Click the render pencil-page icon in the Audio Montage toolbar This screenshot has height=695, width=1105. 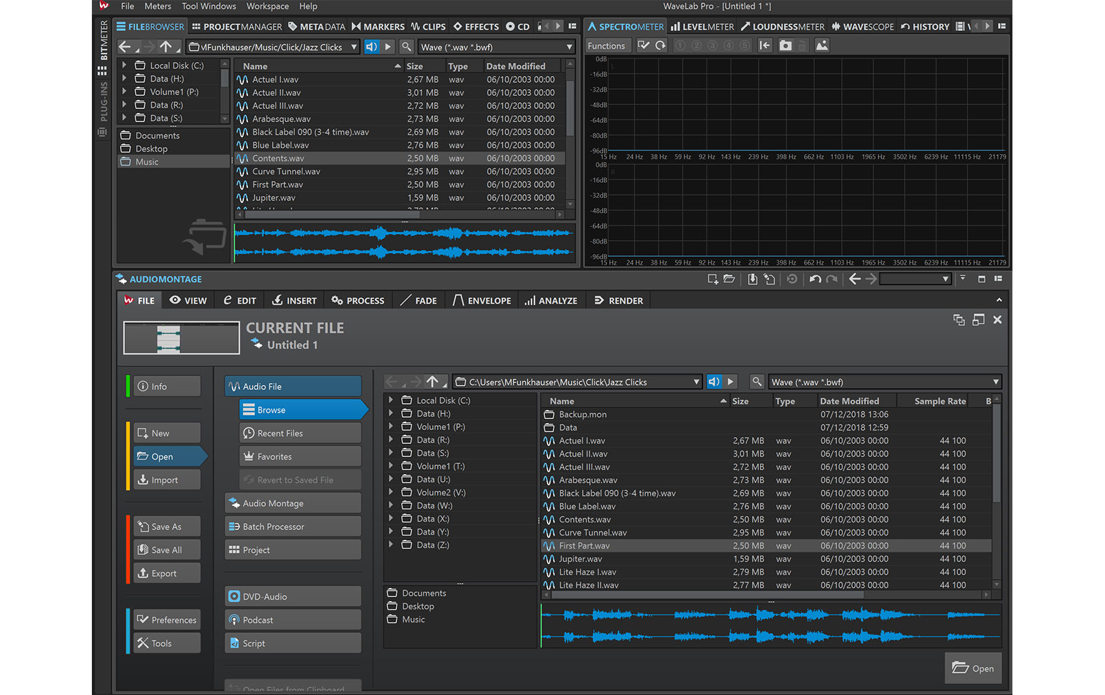click(x=769, y=279)
